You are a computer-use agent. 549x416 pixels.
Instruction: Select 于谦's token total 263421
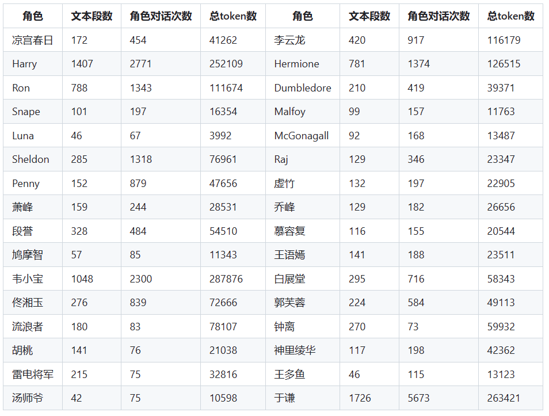click(504, 398)
